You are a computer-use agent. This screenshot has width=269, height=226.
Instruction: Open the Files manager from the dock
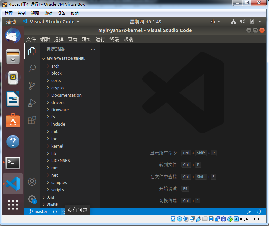(x=13, y=56)
